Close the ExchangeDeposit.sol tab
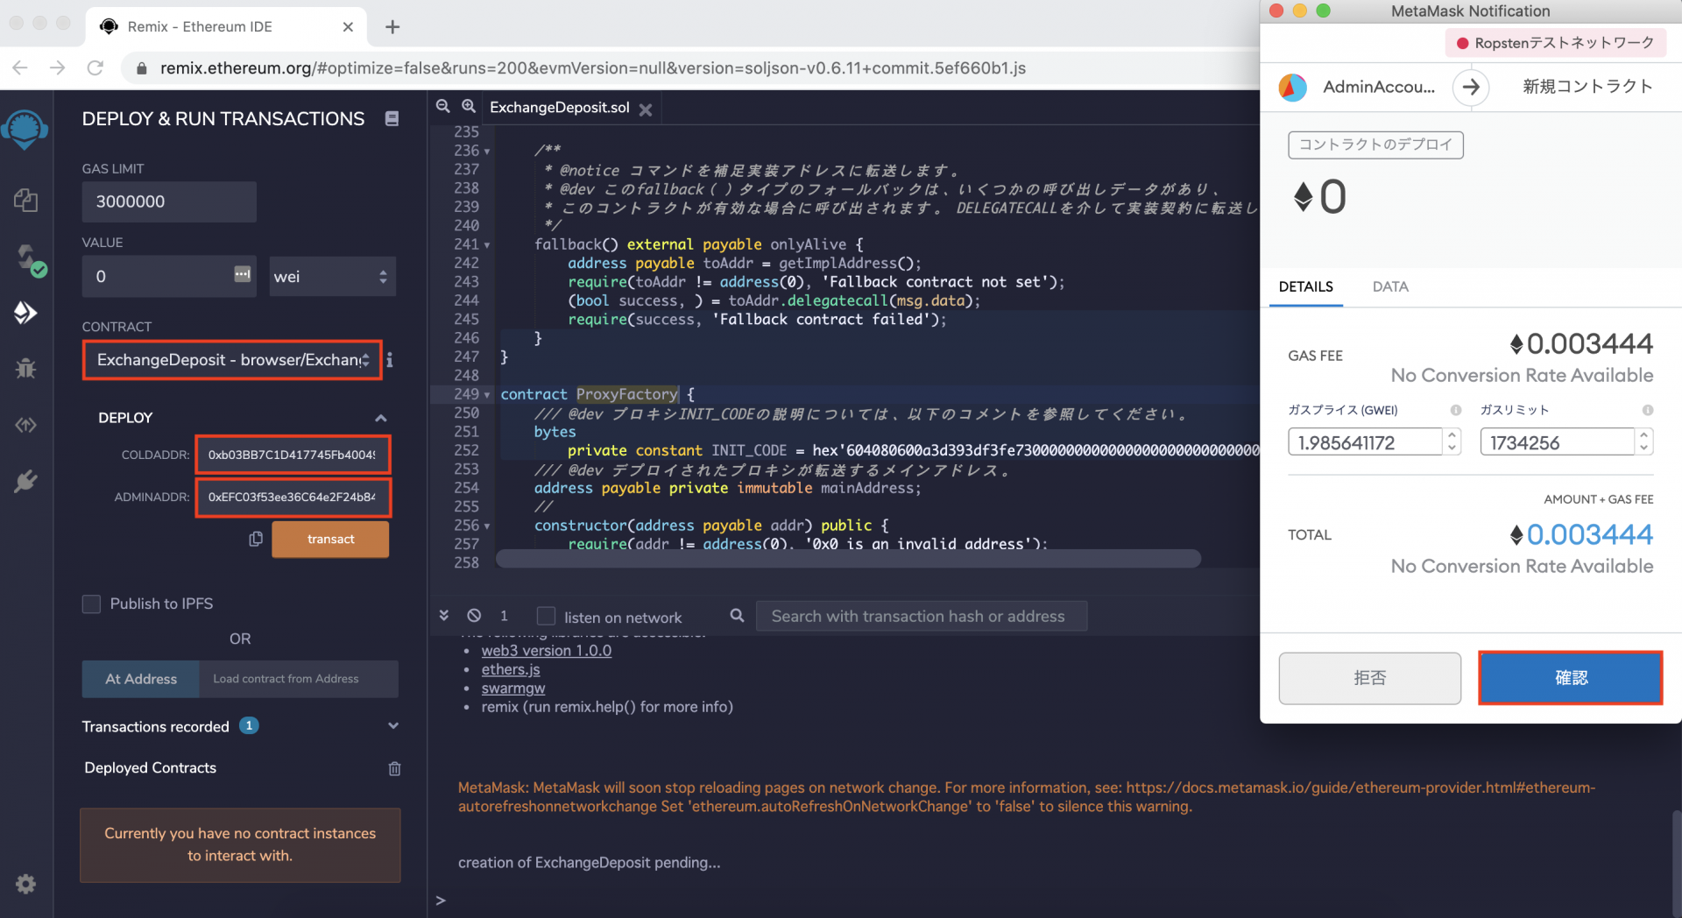1682x918 pixels. [646, 109]
